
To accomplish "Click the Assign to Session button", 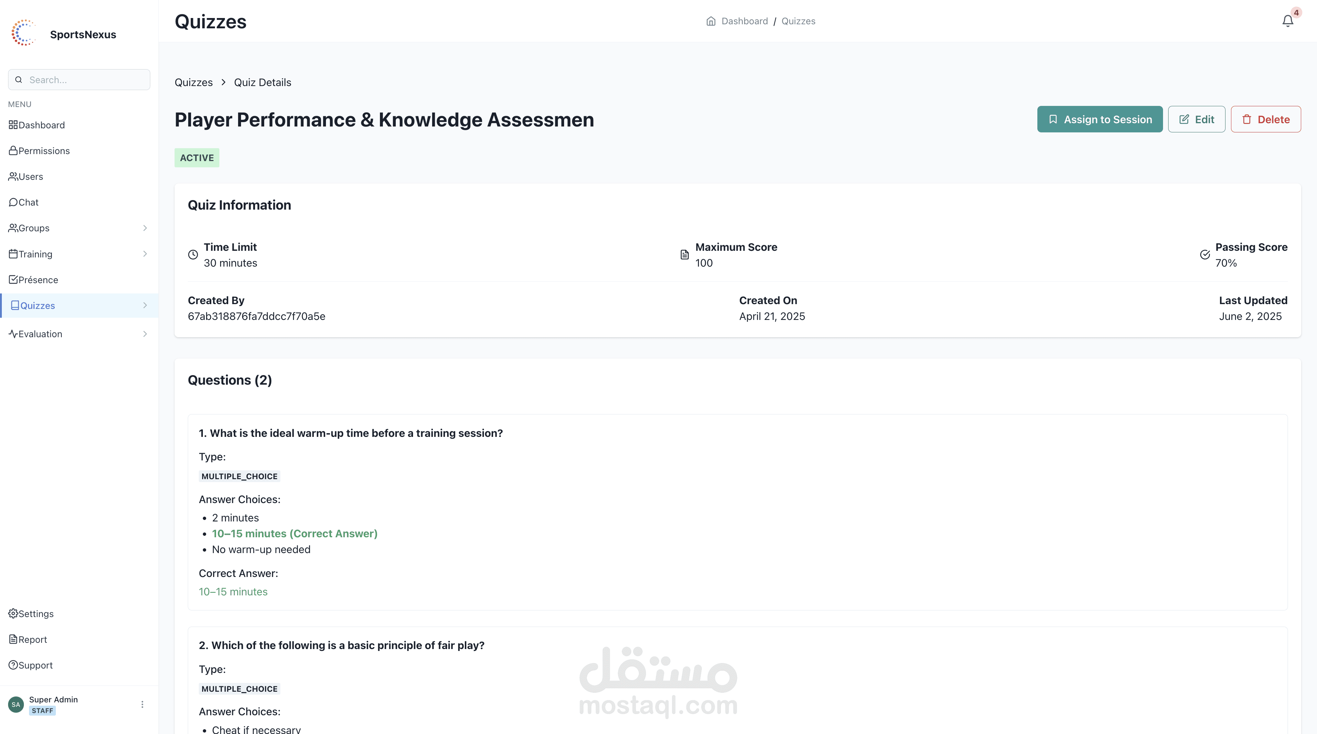I will tap(1100, 119).
